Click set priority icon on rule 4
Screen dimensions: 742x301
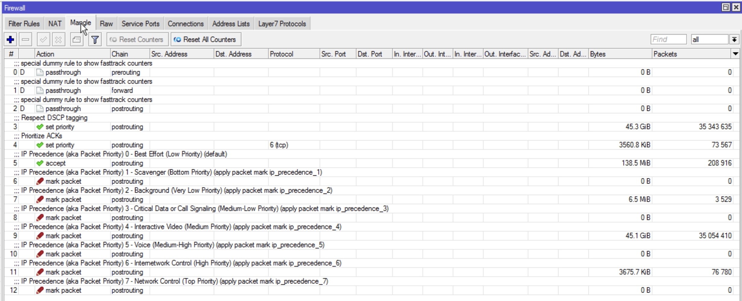point(39,145)
